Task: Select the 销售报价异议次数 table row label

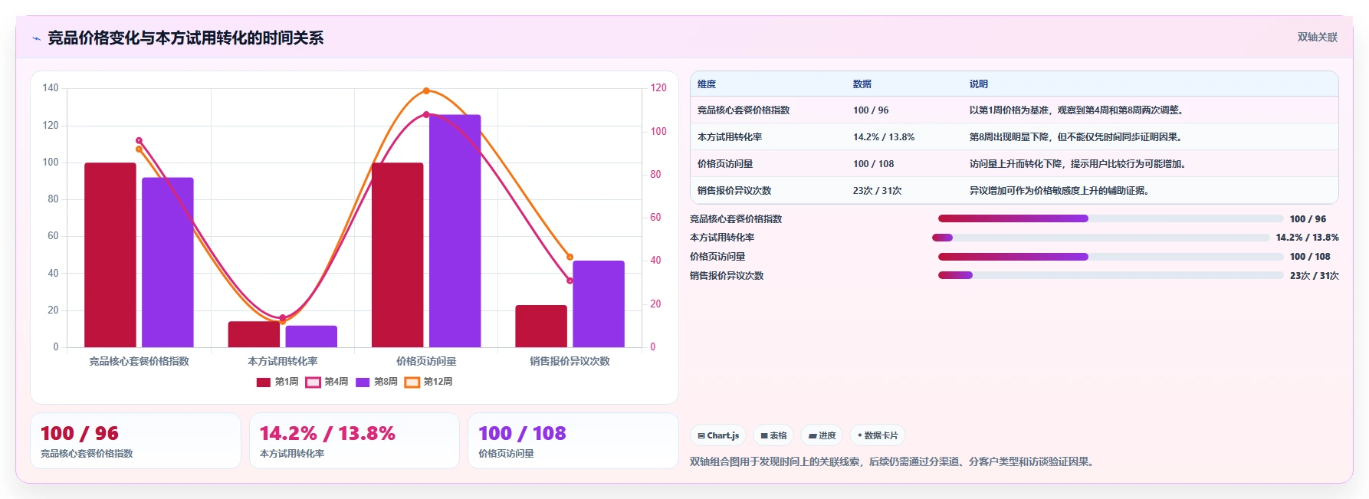Action: point(734,191)
